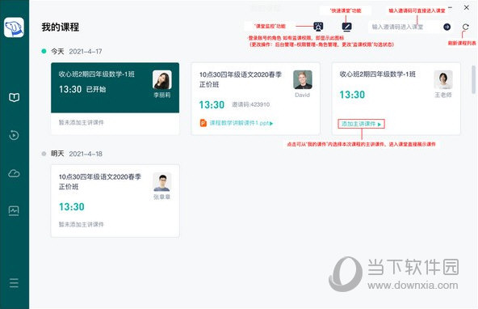Click the 已开始 status on 李丽莉's card
The height and width of the screenshot is (309, 478).
tap(96, 89)
